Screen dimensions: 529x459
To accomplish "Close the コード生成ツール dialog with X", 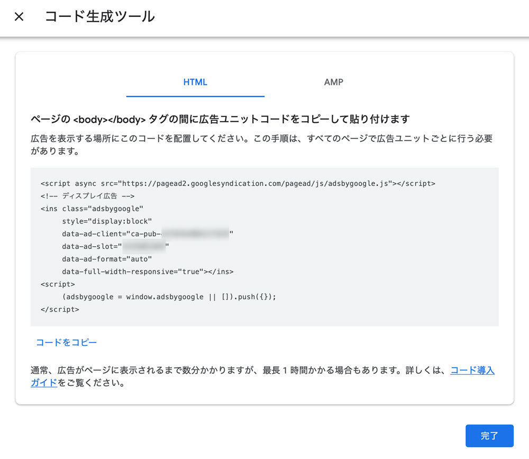I will (x=19, y=16).
